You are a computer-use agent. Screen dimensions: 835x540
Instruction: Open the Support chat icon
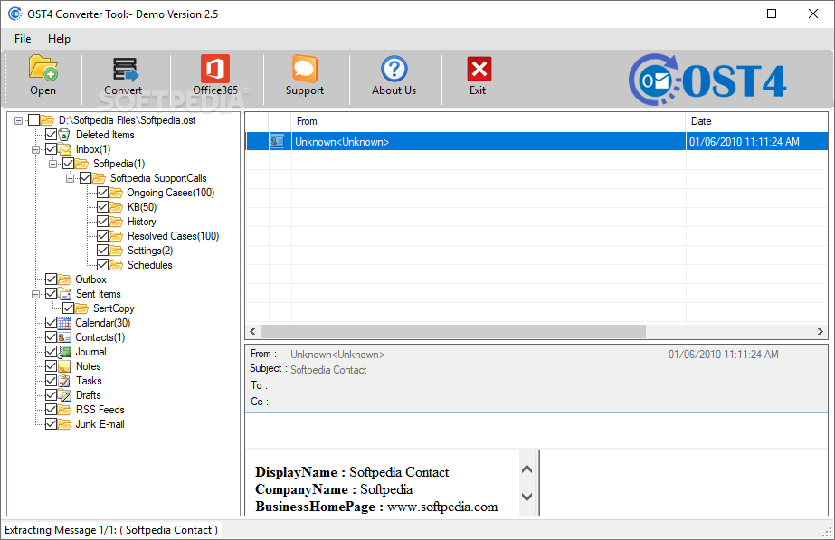click(305, 70)
